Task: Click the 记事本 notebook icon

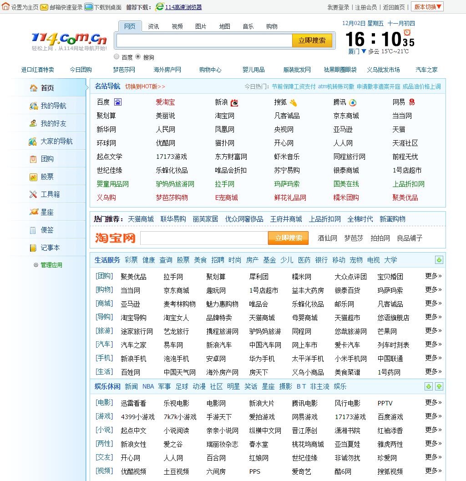Action: pyautogui.click(x=33, y=248)
